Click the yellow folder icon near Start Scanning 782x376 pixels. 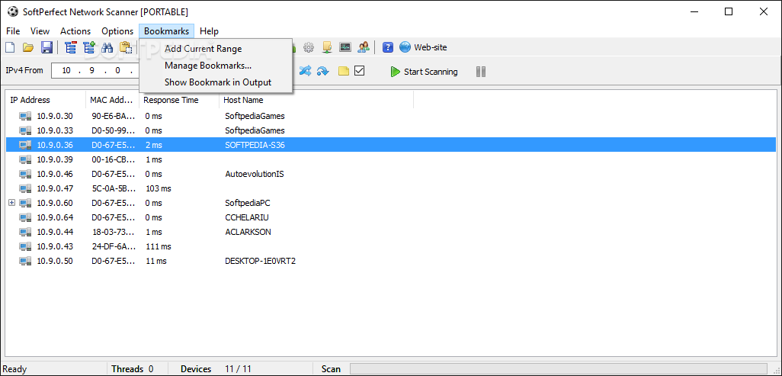point(344,72)
